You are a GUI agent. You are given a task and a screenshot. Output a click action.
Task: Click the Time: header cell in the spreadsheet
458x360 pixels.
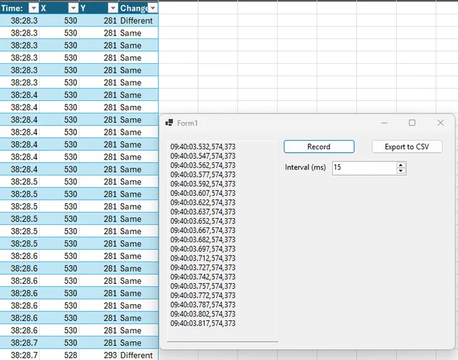[20, 8]
